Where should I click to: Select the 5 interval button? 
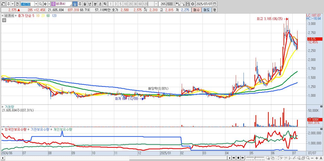tap(120, 4)
